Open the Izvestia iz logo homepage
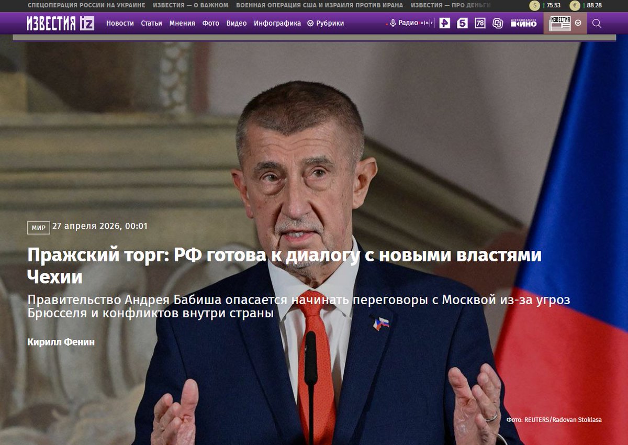Screen dimensions: 628x445 pyautogui.click(x=60, y=23)
